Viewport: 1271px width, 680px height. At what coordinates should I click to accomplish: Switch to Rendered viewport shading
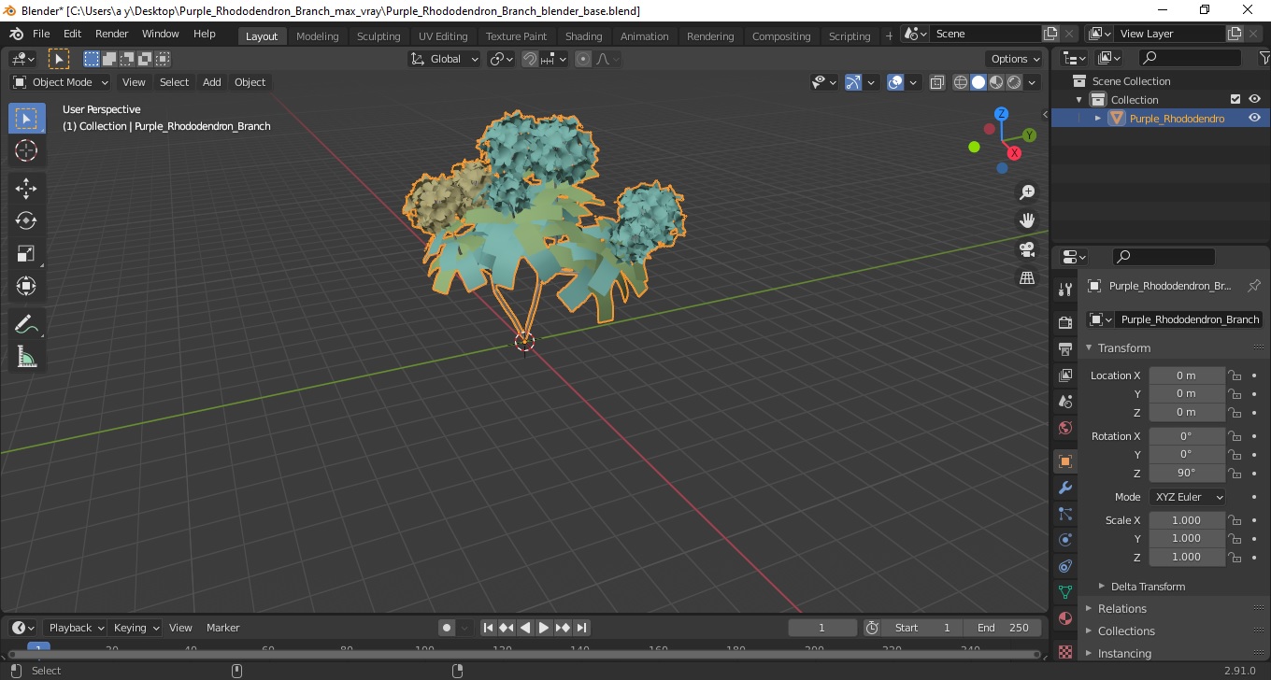click(x=1014, y=82)
